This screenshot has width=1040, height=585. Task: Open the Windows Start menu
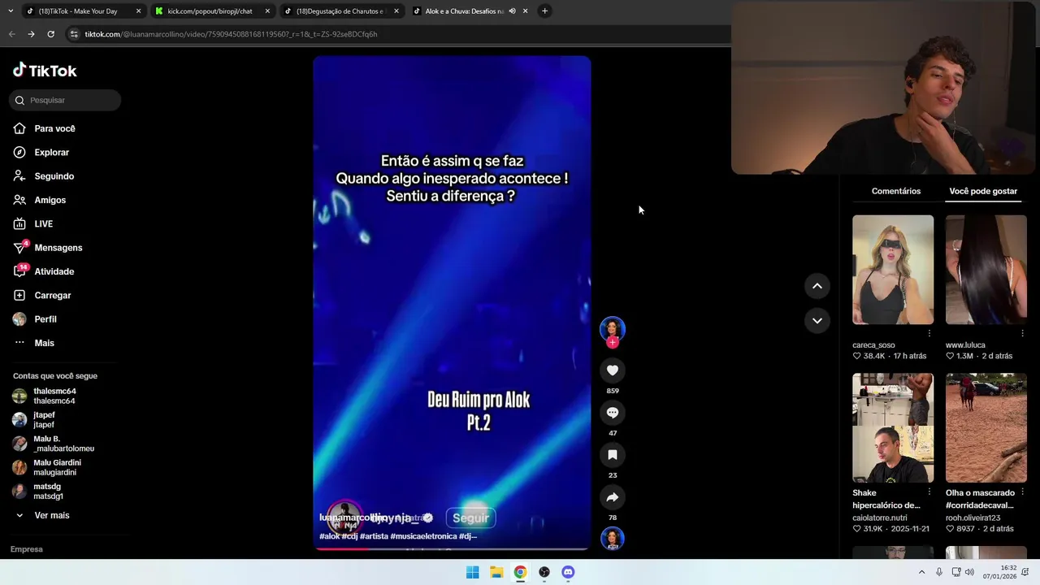point(472,572)
